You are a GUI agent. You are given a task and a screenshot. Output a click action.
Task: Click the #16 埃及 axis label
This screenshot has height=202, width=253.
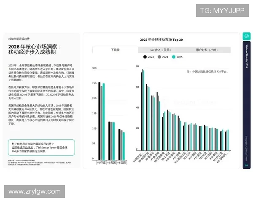pos(203,156)
